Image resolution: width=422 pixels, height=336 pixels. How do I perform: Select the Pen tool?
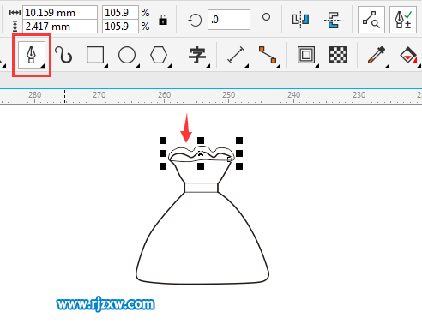tap(32, 55)
